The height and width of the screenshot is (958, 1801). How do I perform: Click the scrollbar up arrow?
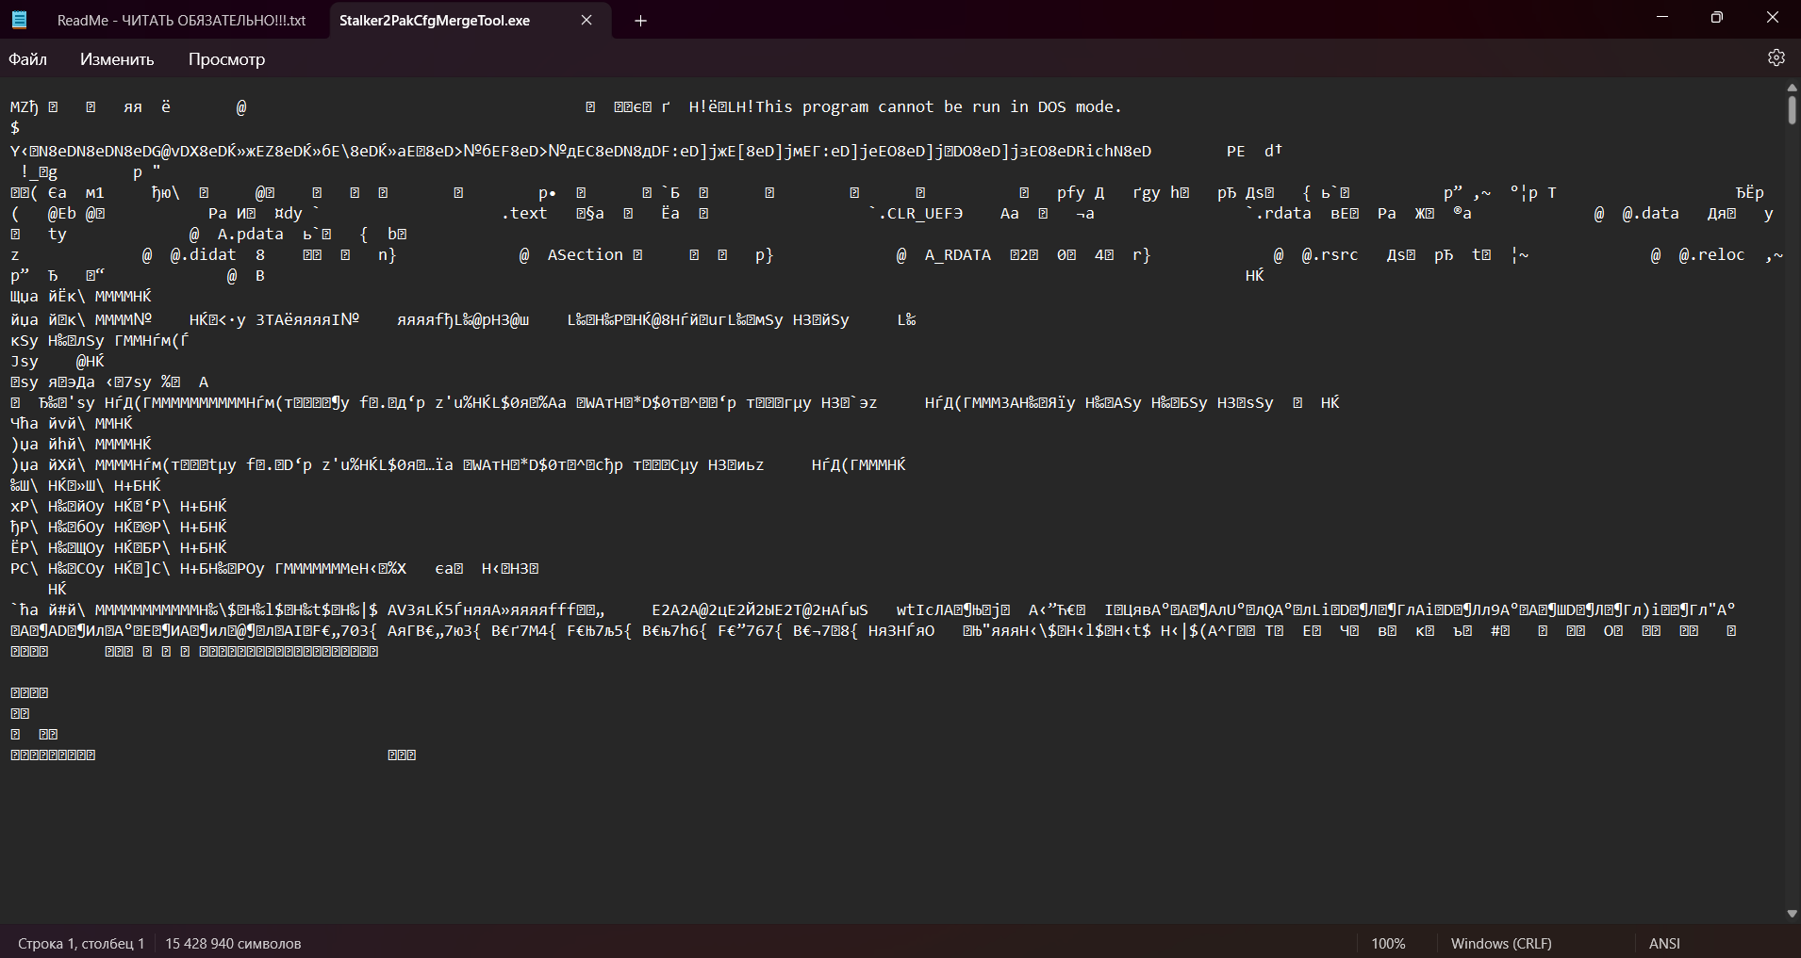click(x=1792, y=88)
